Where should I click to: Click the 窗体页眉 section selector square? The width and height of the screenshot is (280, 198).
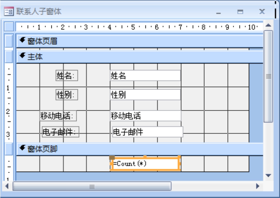pyautogui.click(x=9, y=41)
